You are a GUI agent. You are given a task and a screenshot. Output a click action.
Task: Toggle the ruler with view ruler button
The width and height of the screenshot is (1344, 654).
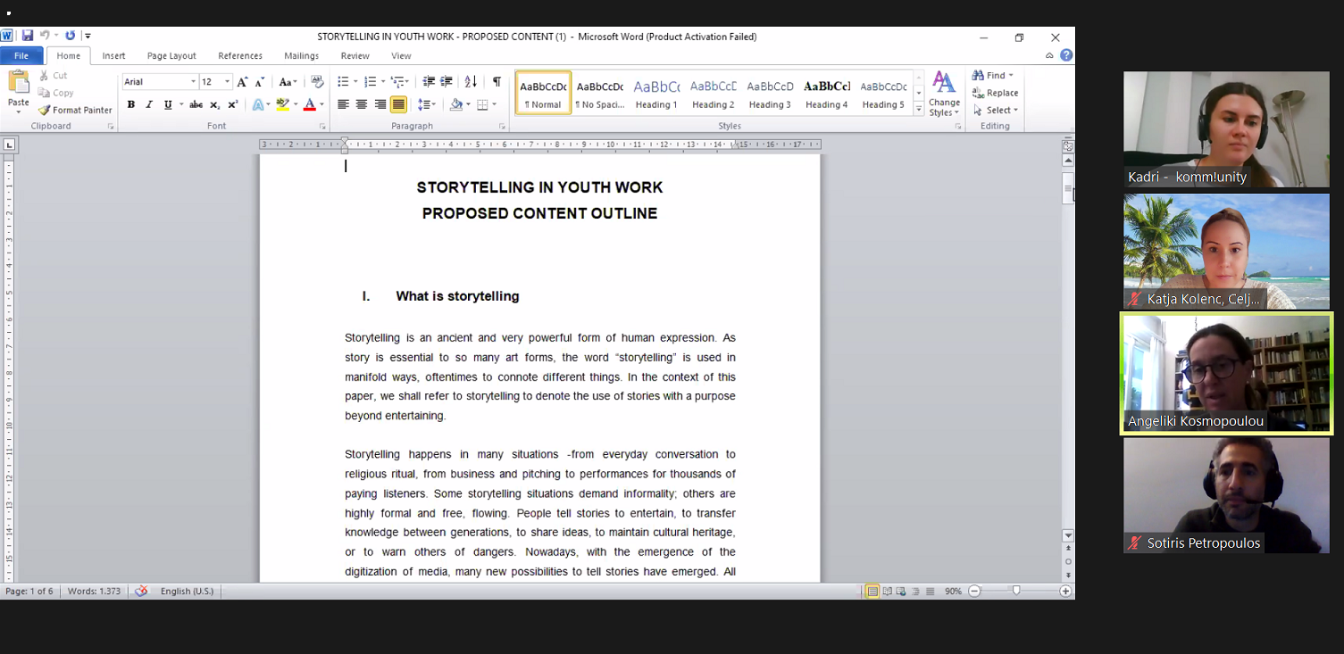coord(1068,145)
